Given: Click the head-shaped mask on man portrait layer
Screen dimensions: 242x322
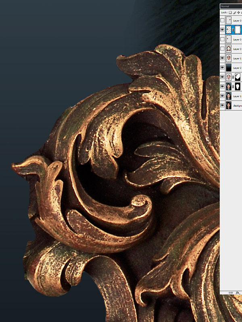Looking at the screenshot, I should (238, 86).
